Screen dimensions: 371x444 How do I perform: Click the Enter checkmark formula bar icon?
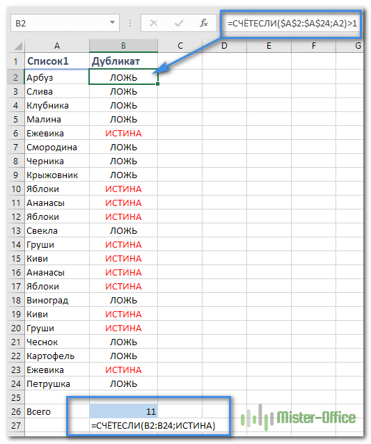coord(179,23)
